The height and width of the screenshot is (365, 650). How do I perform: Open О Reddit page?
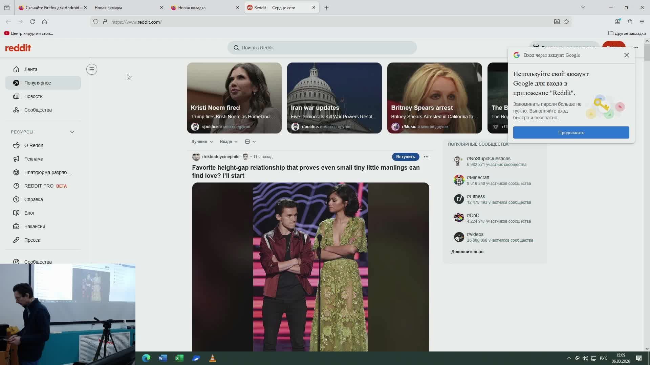click(x=43, y=145)
